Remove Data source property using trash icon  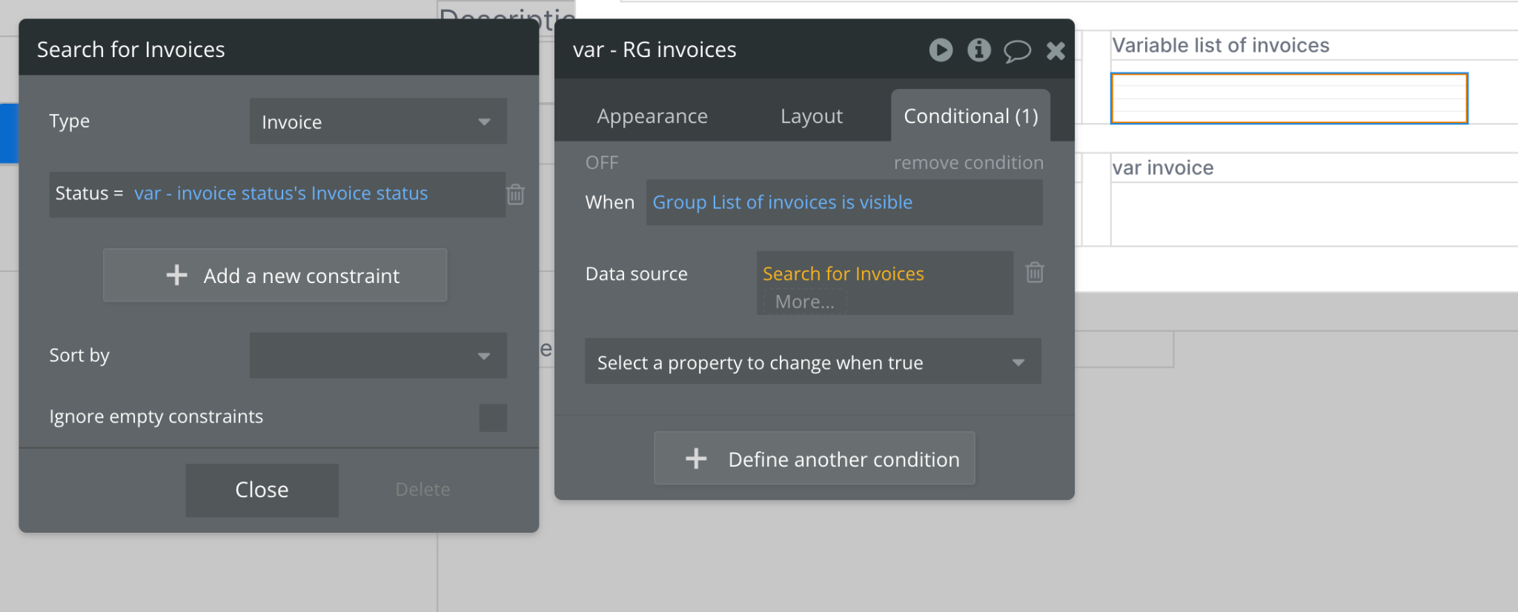click(1035, 273)
